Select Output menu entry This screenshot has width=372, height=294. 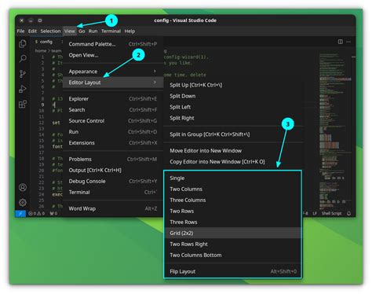pos(113,170)
